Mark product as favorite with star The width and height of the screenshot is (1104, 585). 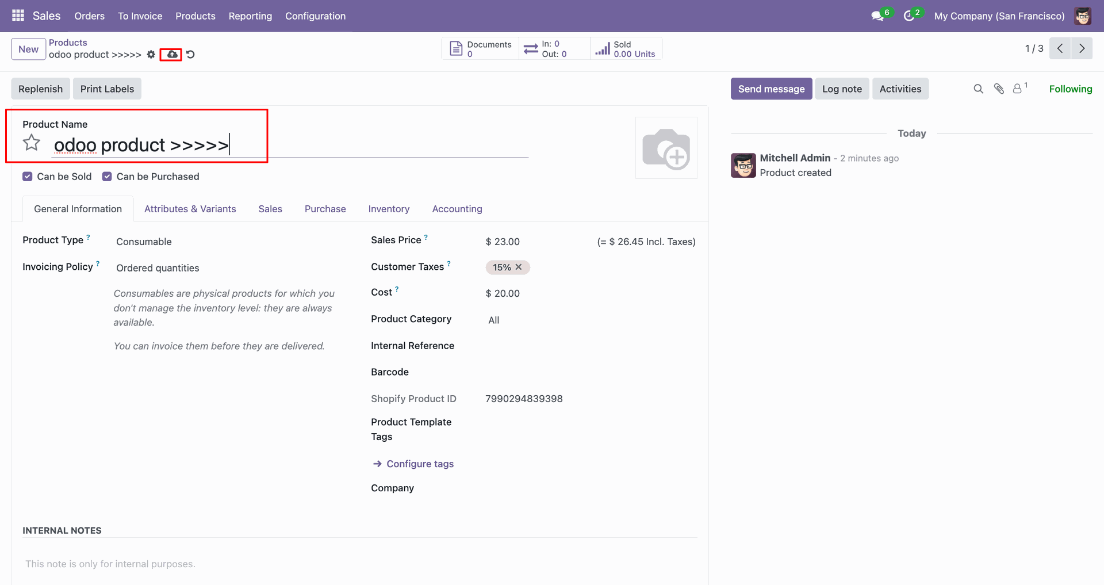coord(32,143)
